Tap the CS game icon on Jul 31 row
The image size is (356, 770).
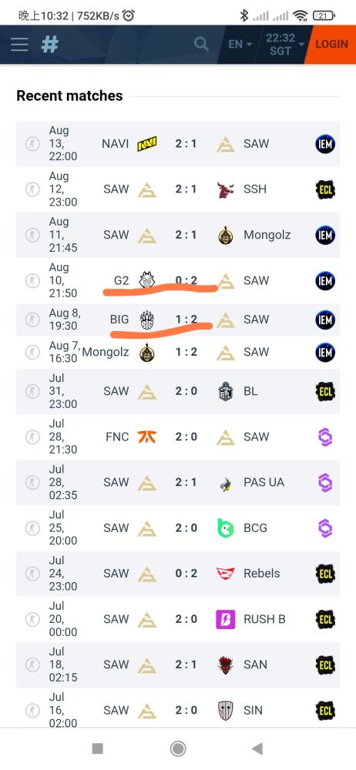click(x=32, y=391)
